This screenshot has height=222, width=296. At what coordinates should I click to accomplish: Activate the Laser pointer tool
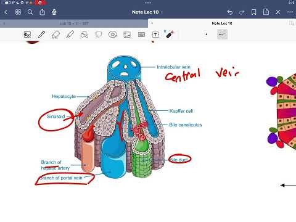170,34
